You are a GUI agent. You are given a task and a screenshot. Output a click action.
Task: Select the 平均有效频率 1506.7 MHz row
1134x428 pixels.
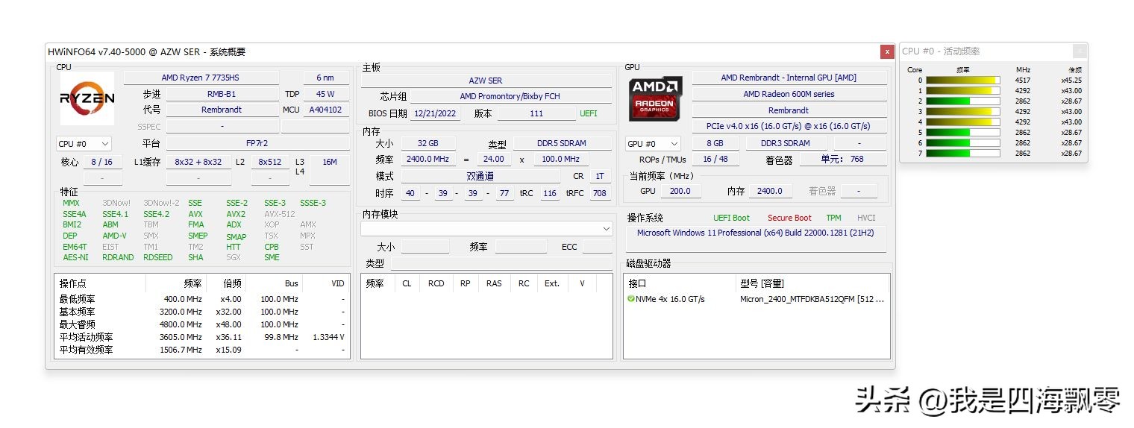202,350
